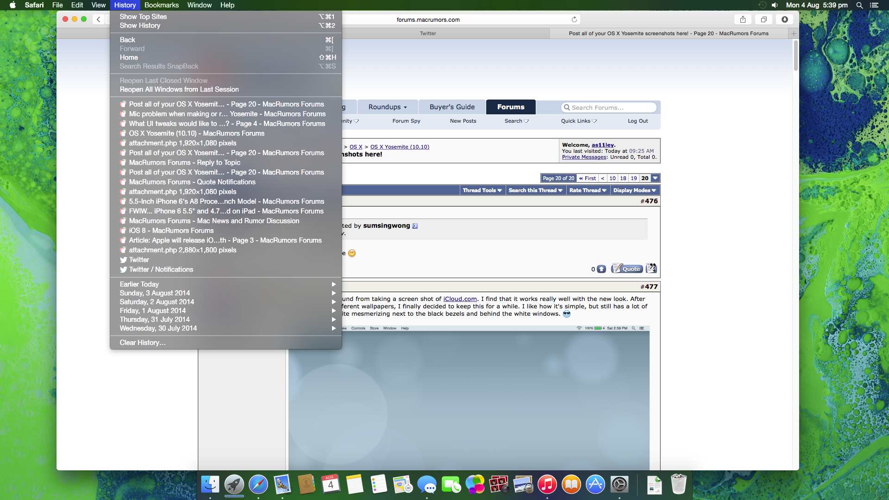Image resolution: width=889 pixels, height=500 pixels.
Task: Open Maps app in Dock
Action: tap(403, 485)
